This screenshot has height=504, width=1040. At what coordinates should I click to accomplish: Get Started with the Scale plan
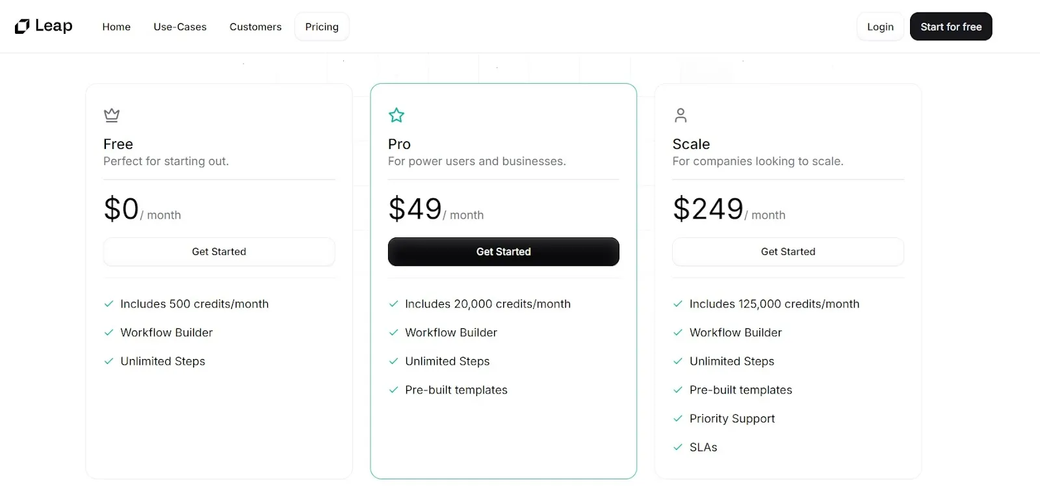click(x=788, y=252)
